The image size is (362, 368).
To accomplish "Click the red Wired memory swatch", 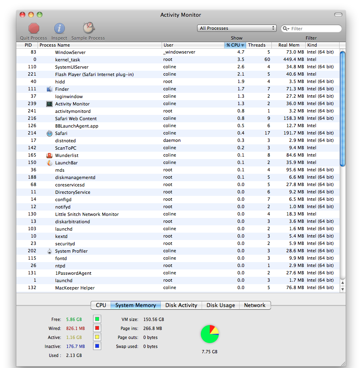I will coord(97,328).
